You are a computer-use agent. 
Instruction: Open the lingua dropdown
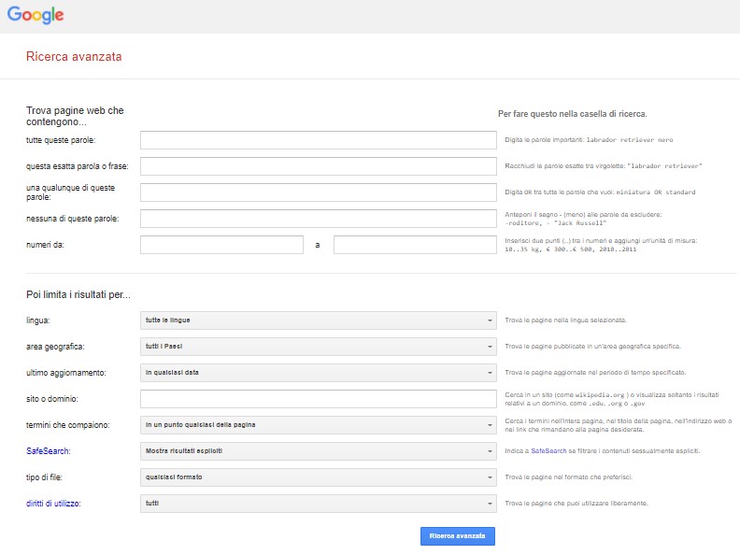click(x=318, y=320)
